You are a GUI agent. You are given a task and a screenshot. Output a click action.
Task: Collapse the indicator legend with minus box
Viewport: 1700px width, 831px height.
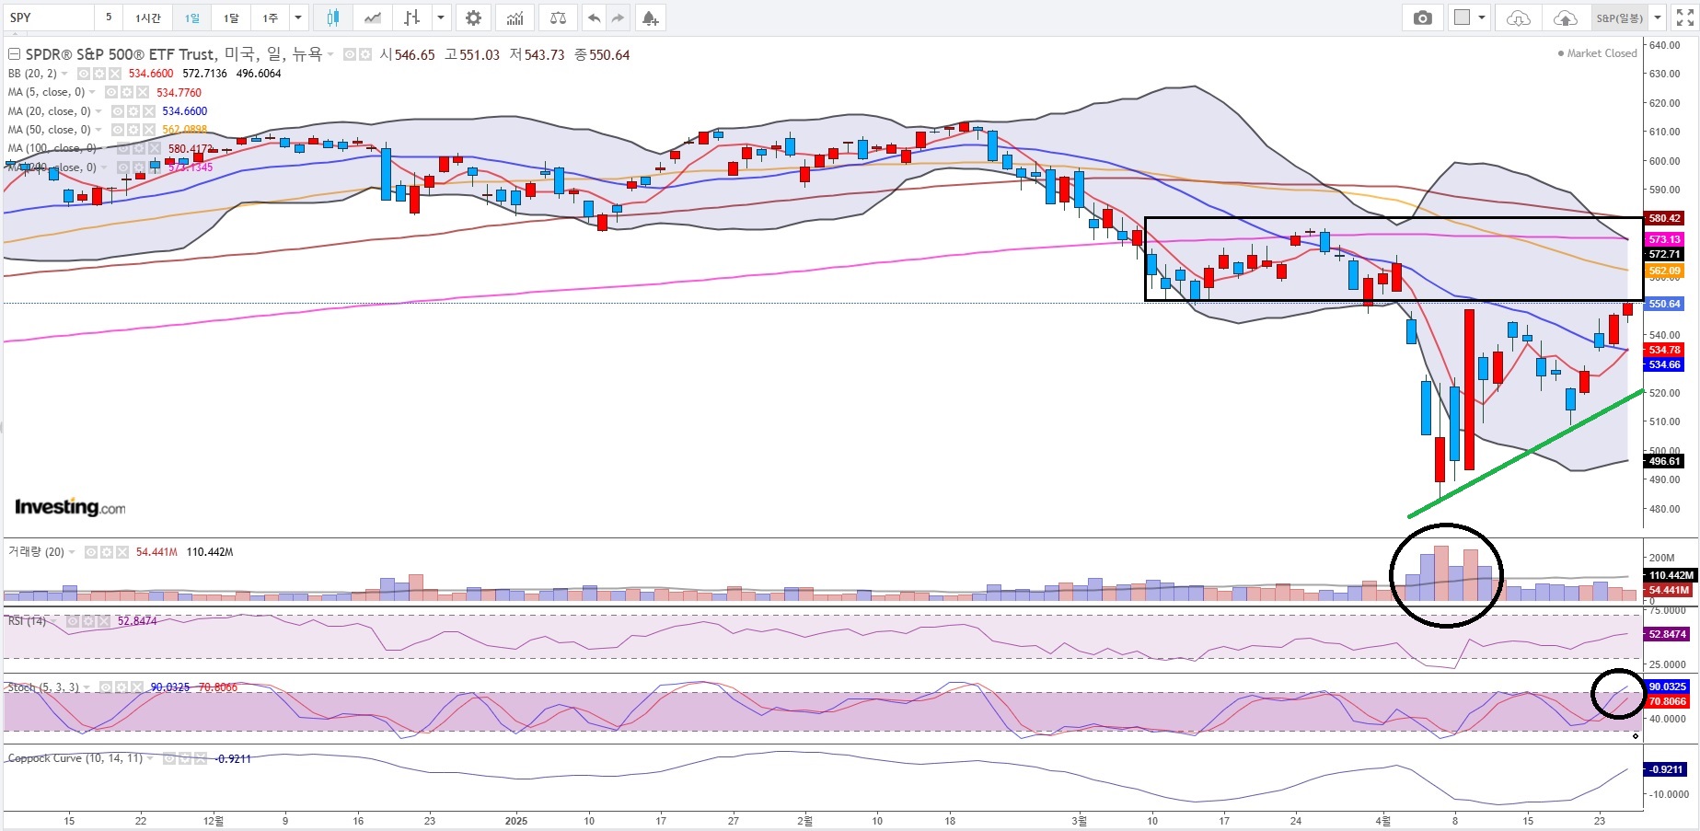[x=14, y=55]
